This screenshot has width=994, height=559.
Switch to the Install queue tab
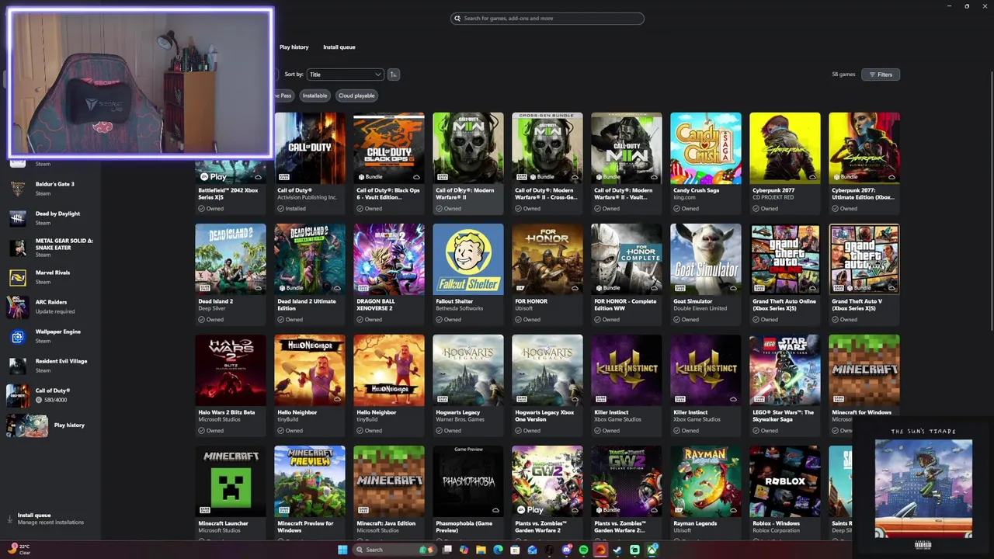click(339, 47)
